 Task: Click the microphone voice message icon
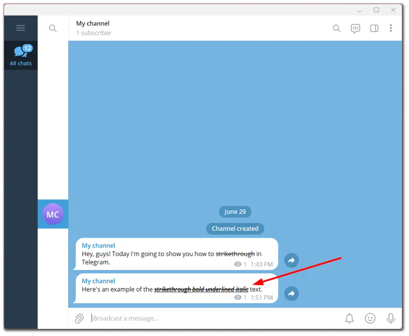tap(391, 318)
